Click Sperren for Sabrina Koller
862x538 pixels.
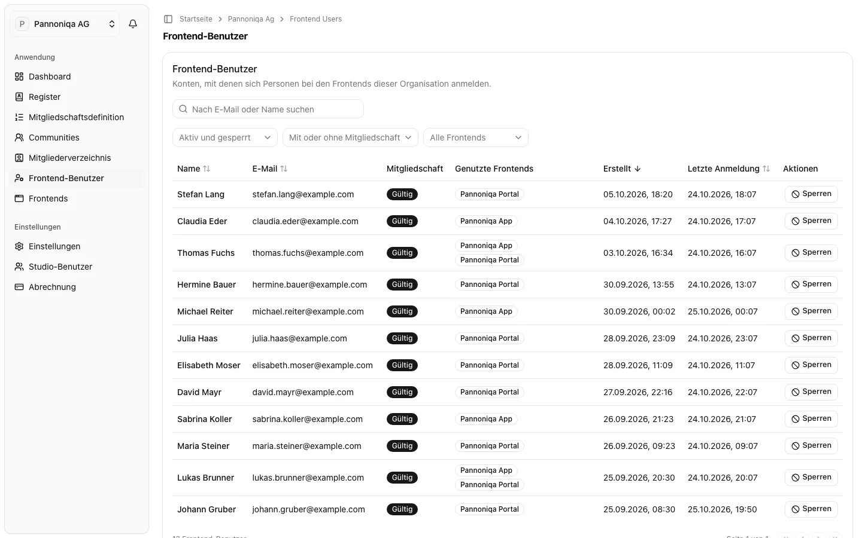pyautogui.click(x=811, y=419)
